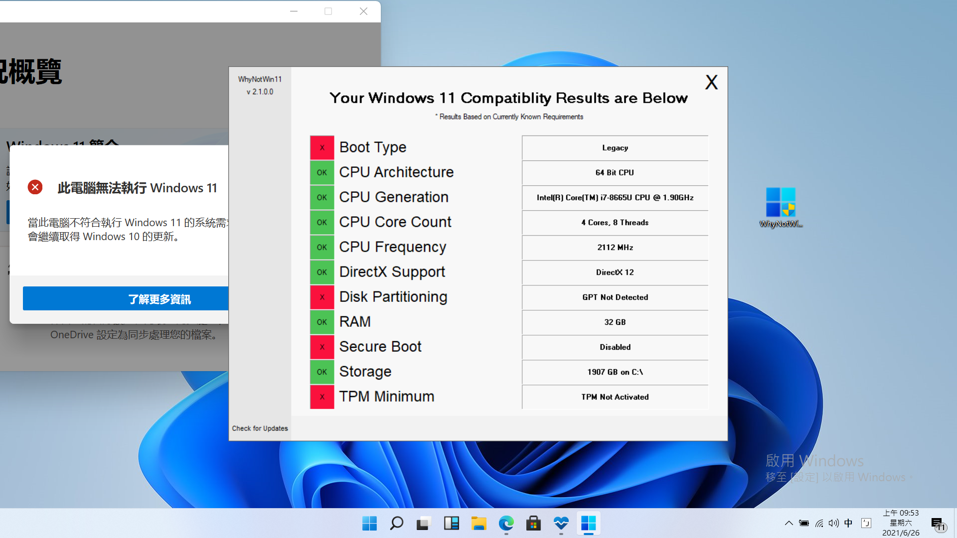957x538 pixels.
Task: Open taskbar Search
Action: (397, 524)
